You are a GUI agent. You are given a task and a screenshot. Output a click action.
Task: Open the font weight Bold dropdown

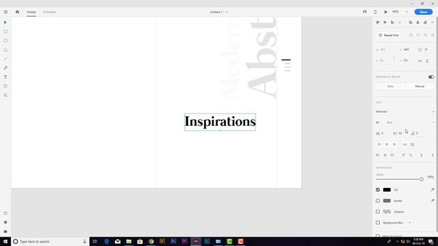411,122
